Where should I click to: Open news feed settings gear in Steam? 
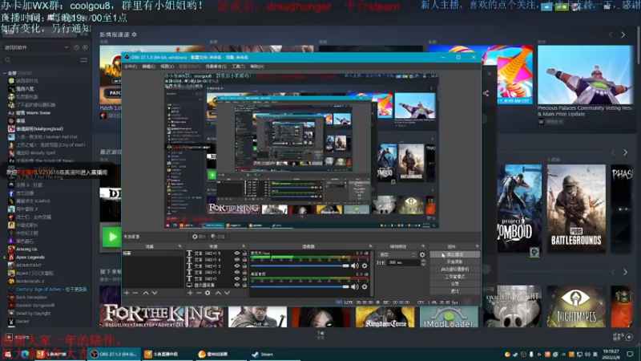point(134,34)
